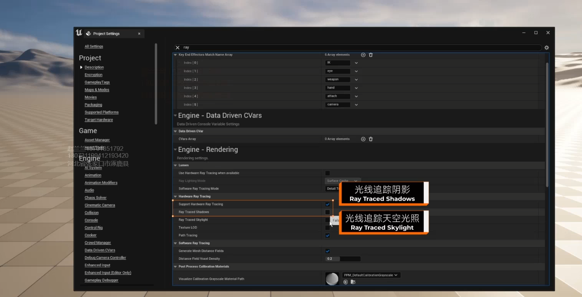Enable Ray Traced Shadows checkbox
Image resolution: width=582 pixels, height=297 pixels.
click(327, 212)
